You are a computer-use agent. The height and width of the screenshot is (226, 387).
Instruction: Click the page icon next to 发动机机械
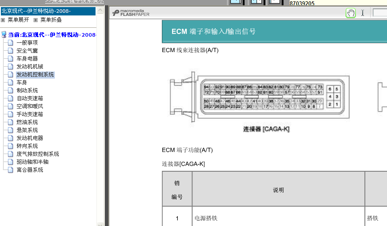pos(10,67)
